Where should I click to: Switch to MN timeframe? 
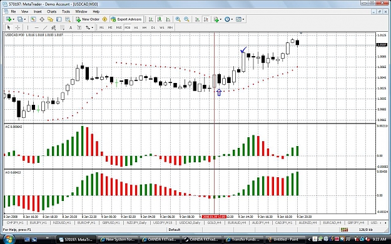(x=170, y=27)
